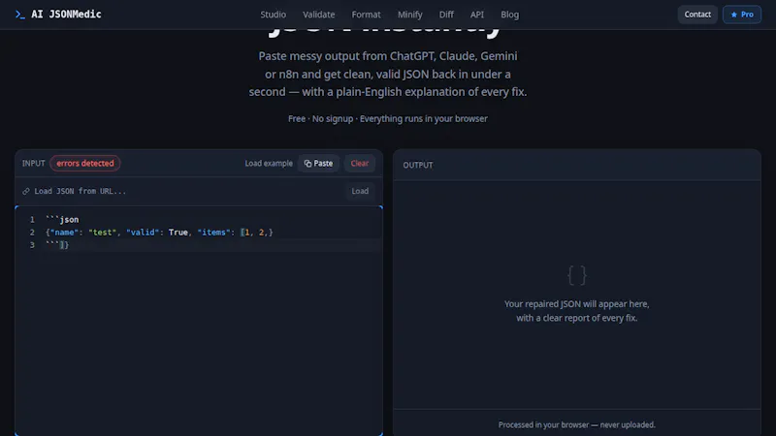Visit the Blog link
Screen dimensions: 776x436
tap(510, 15)
